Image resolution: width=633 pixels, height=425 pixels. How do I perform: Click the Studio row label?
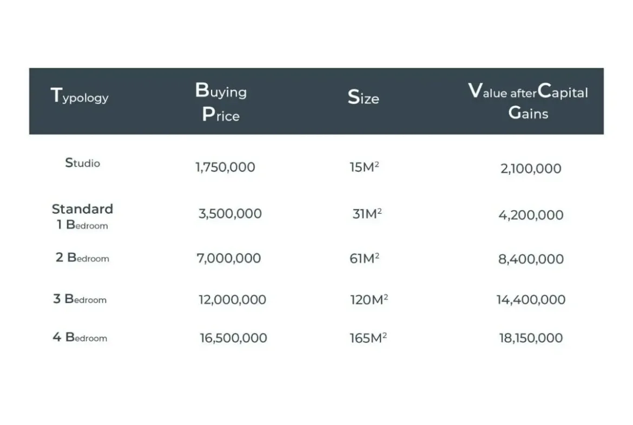[x=82, y=162]
